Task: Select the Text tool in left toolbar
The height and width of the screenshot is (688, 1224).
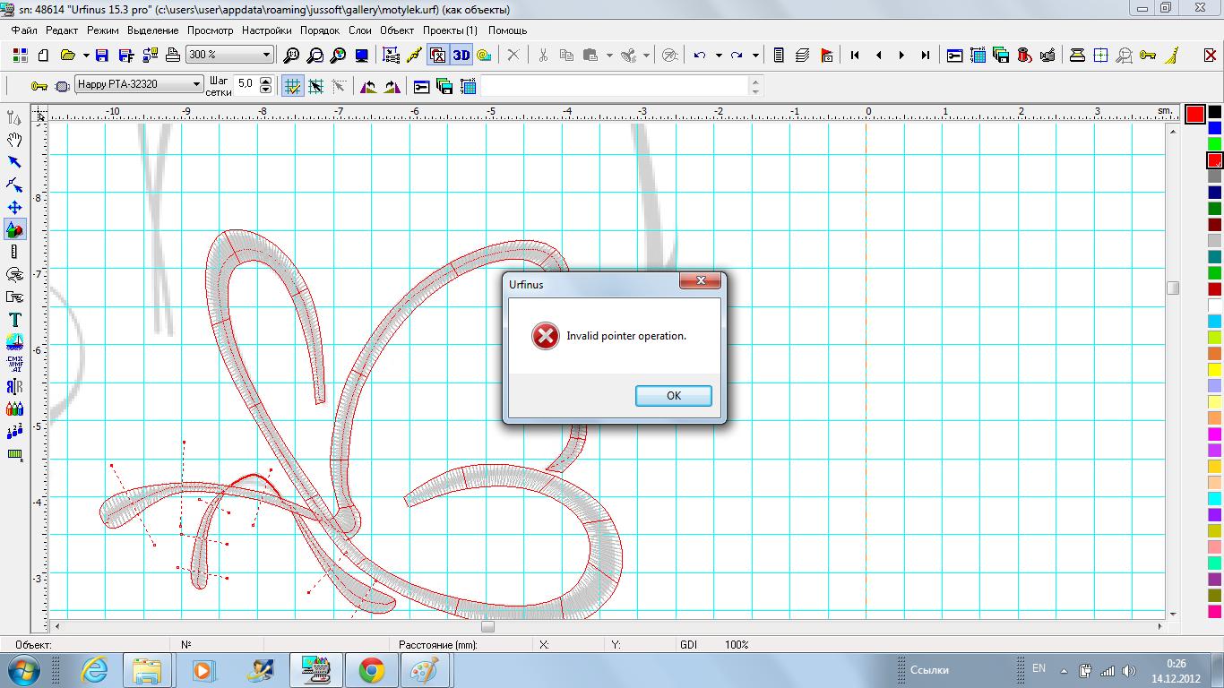Action: tap(14, 320)
